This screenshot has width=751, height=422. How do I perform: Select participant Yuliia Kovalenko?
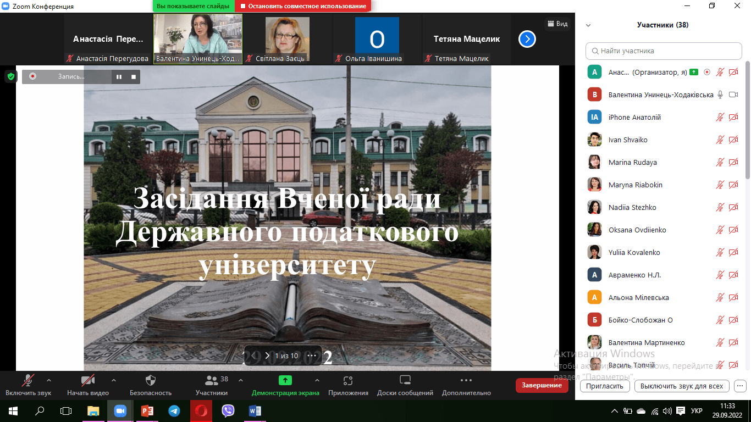click(x=662, y=252)
